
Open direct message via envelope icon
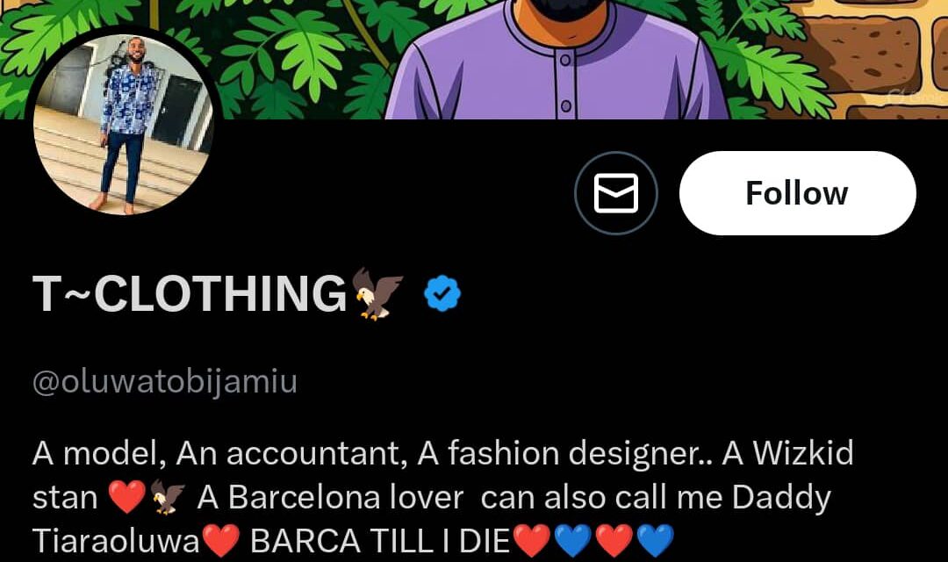(x=616, y=193)
